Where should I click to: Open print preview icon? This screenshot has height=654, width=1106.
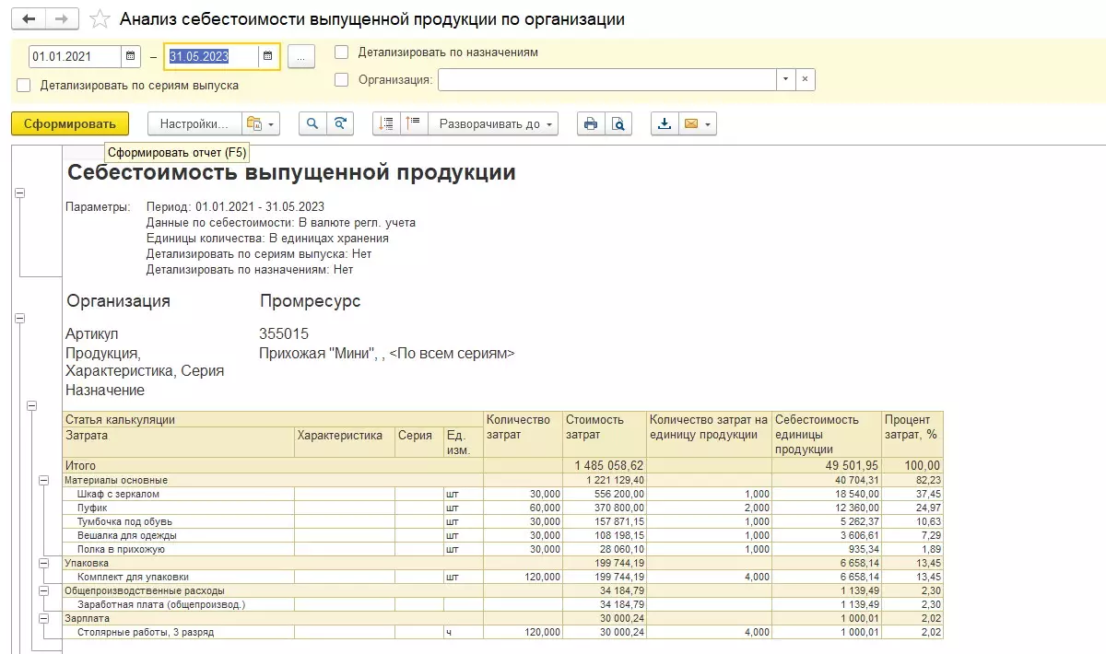click(x=618, y=124)
